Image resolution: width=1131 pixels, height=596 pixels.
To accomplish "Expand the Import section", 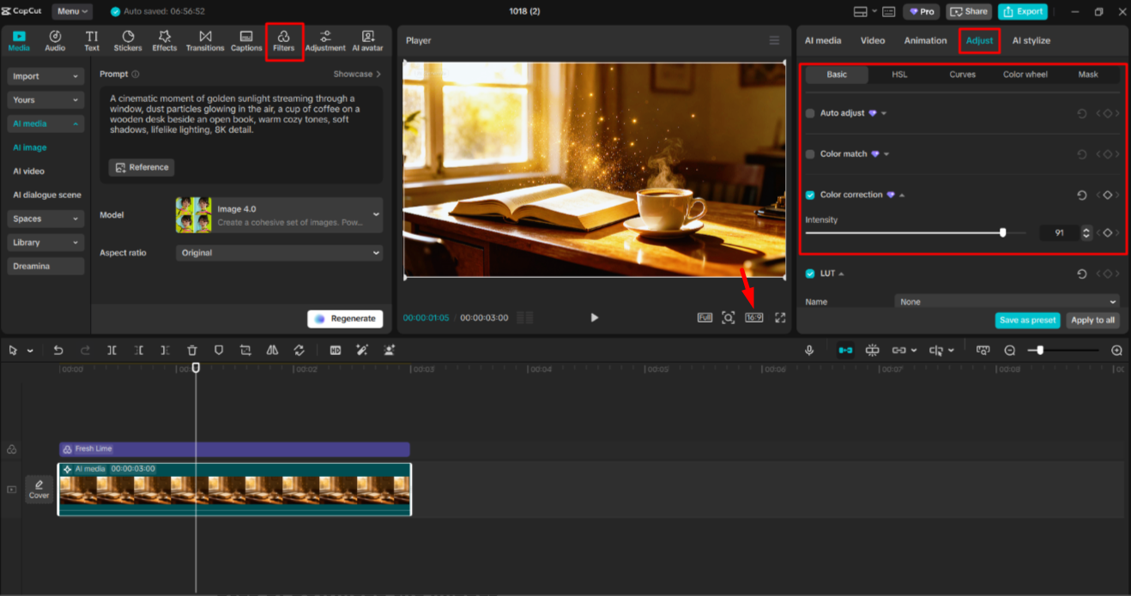I will (x=45, y=76).
